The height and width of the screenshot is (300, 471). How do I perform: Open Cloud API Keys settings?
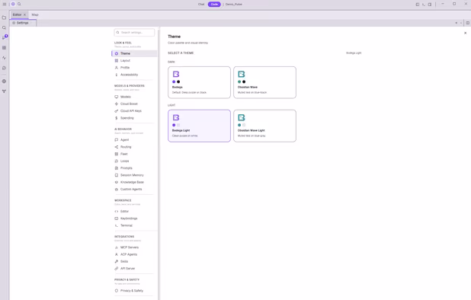click(x=134, y=111)
